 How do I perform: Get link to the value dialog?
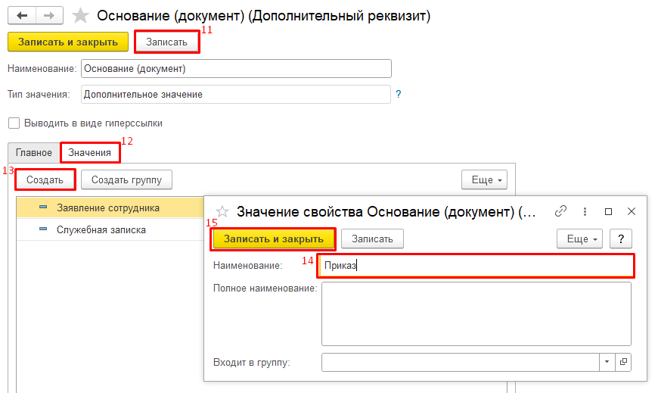click(x=560, y=211)
